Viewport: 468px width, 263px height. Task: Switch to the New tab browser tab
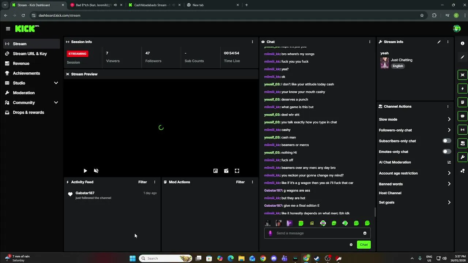[213, 5]
